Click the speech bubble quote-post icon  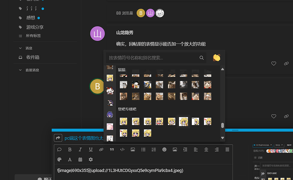(59, 149)
